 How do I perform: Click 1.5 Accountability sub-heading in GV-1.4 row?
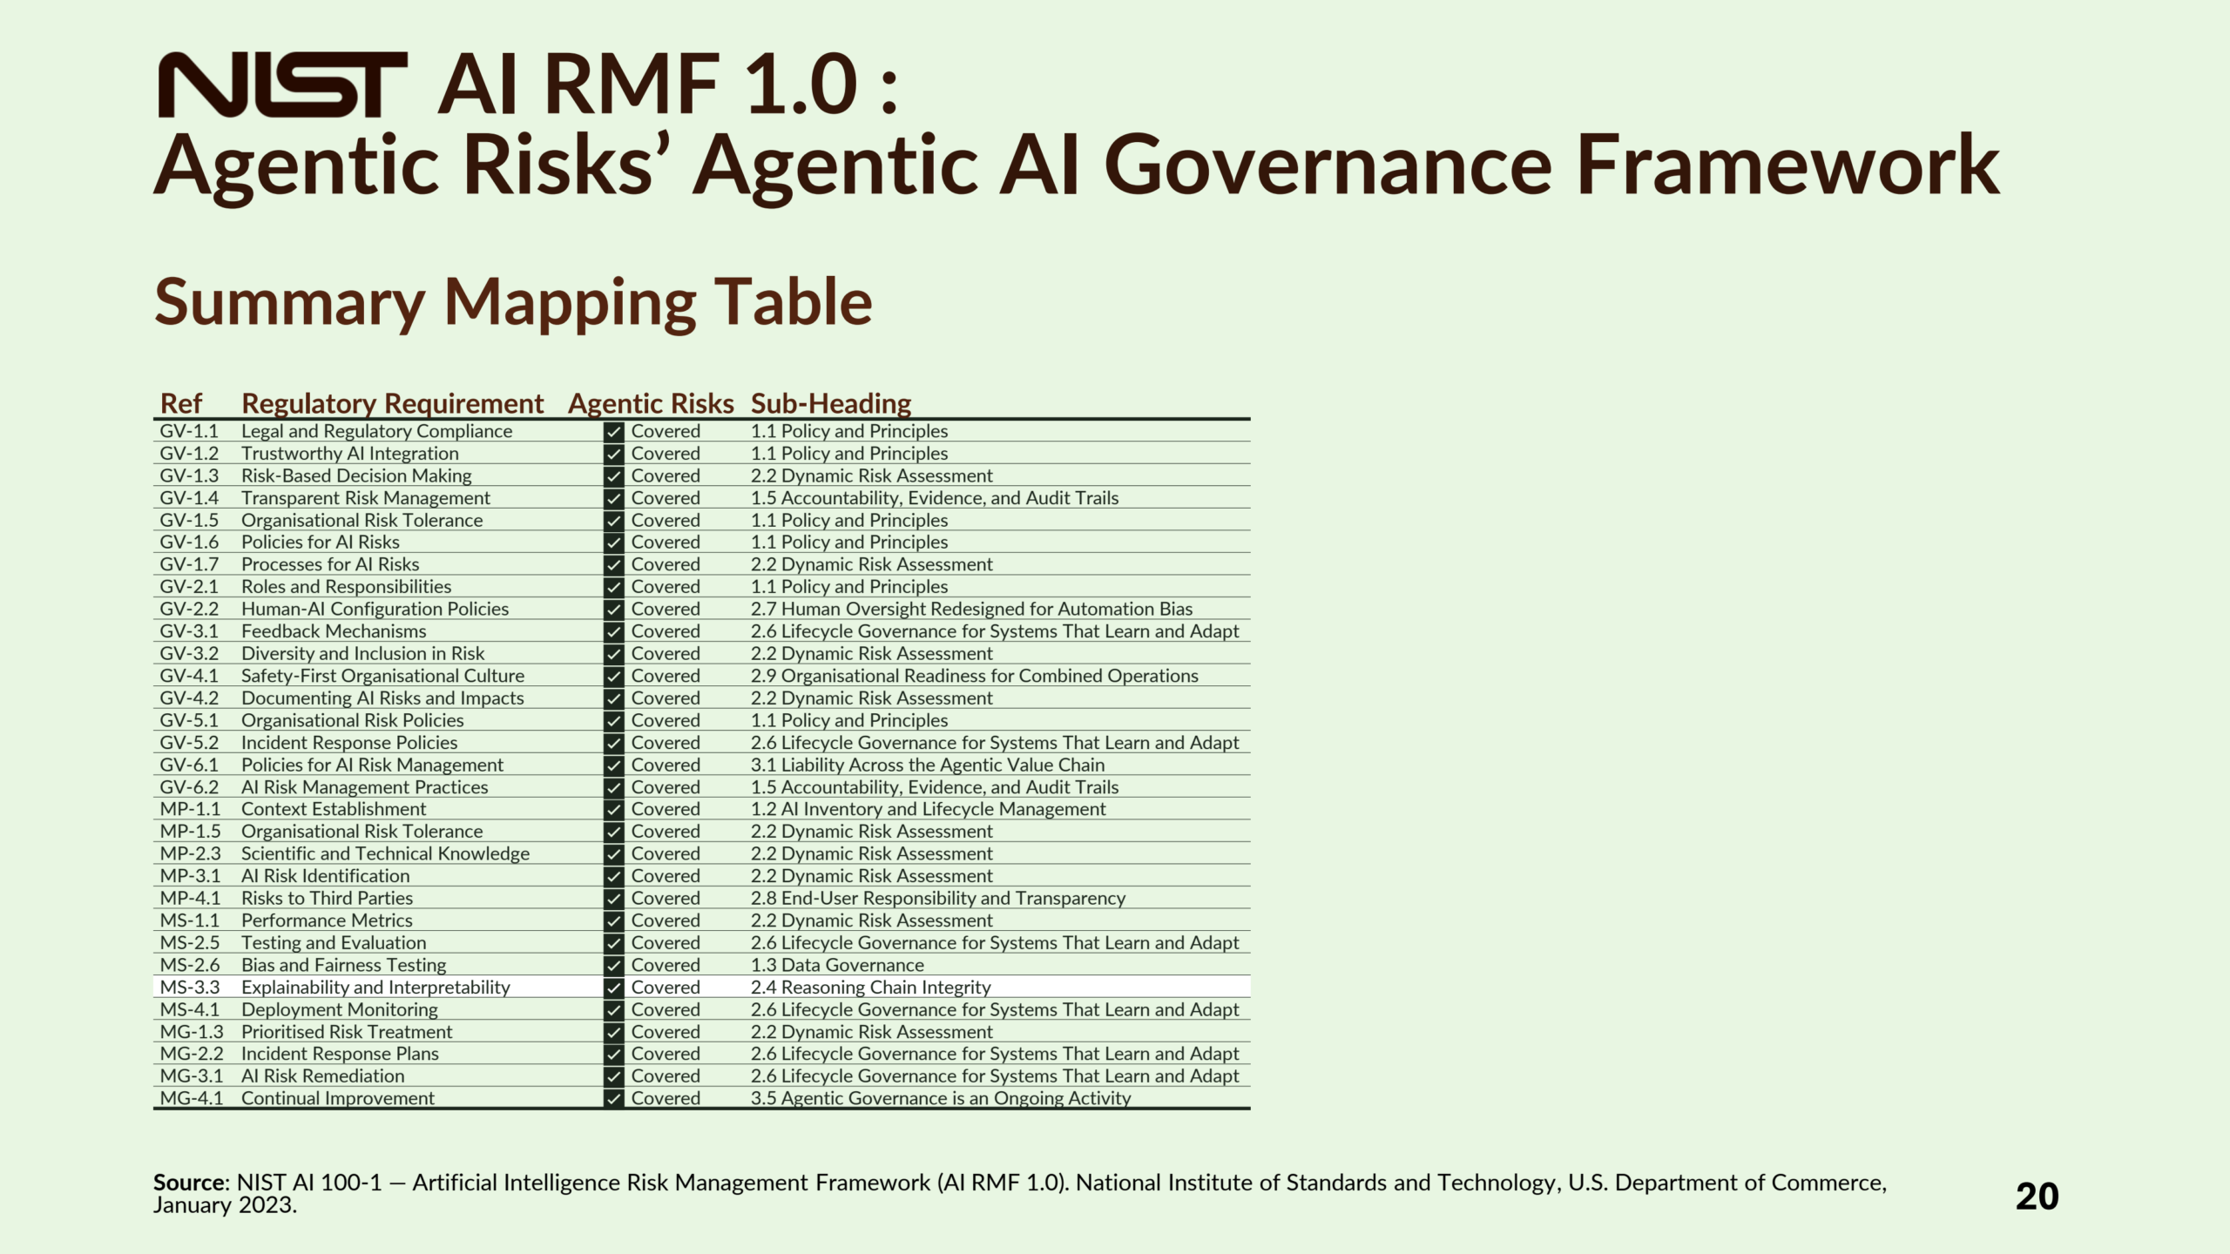click(x=935, y=498)
